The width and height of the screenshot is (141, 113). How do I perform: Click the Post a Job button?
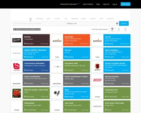(126, 4)
